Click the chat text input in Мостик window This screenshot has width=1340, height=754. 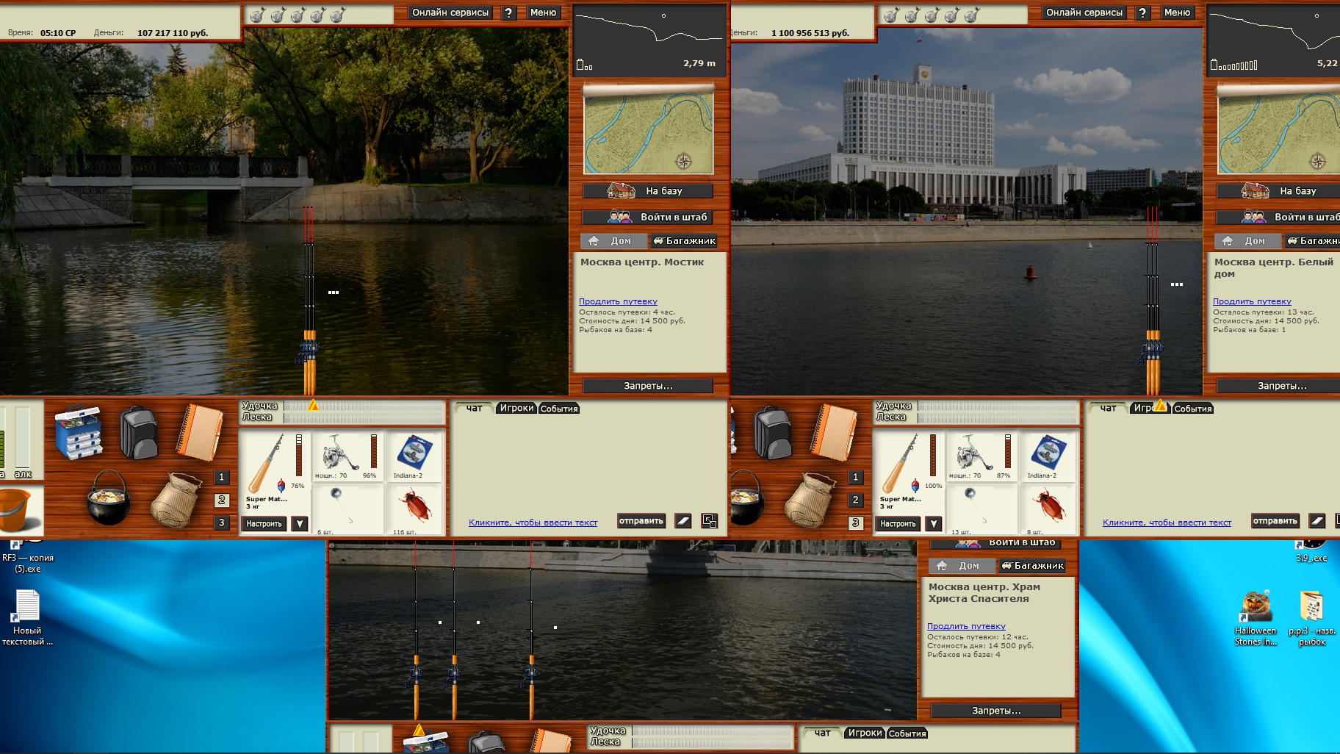pyautogui.click(x=533, y=523)
